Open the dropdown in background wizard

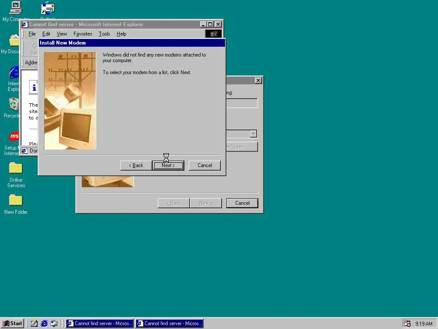coord(253,134)
